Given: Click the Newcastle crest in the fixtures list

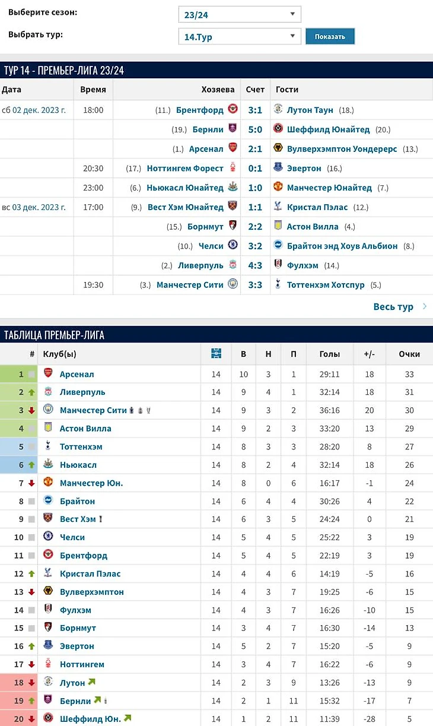Looking at the screenshot, I should tap(233, 188).
